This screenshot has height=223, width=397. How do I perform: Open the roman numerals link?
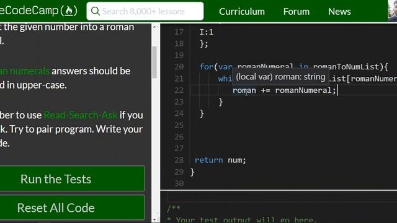coord(25,71)
